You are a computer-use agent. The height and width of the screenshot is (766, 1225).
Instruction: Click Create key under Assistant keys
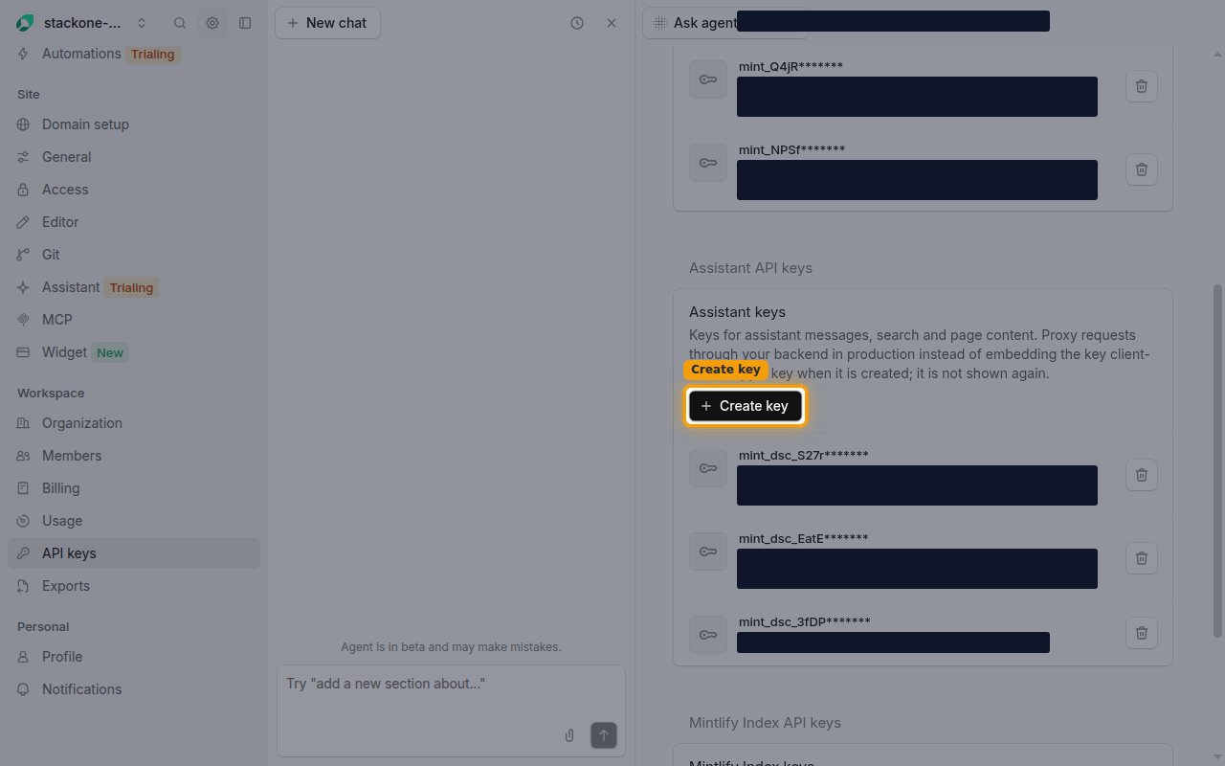(x=746, y=406)
